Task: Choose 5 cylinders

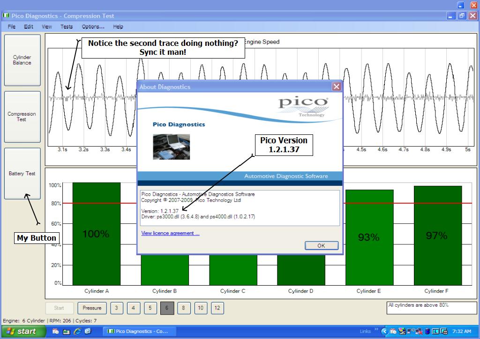Action: [x=150, y=308]
